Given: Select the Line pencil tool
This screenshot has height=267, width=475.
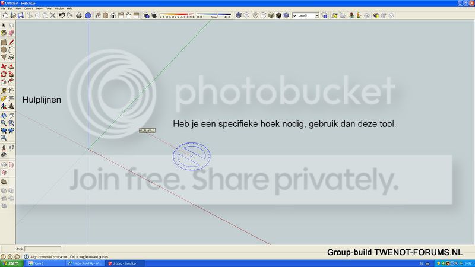Looking at the screenshot, I should click(x=11, y=42).
